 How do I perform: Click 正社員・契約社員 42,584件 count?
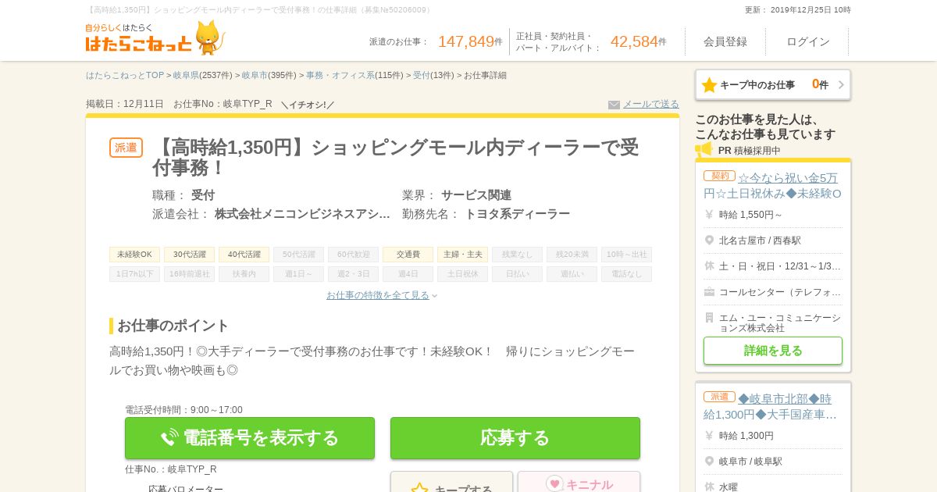tap(591, 41)
